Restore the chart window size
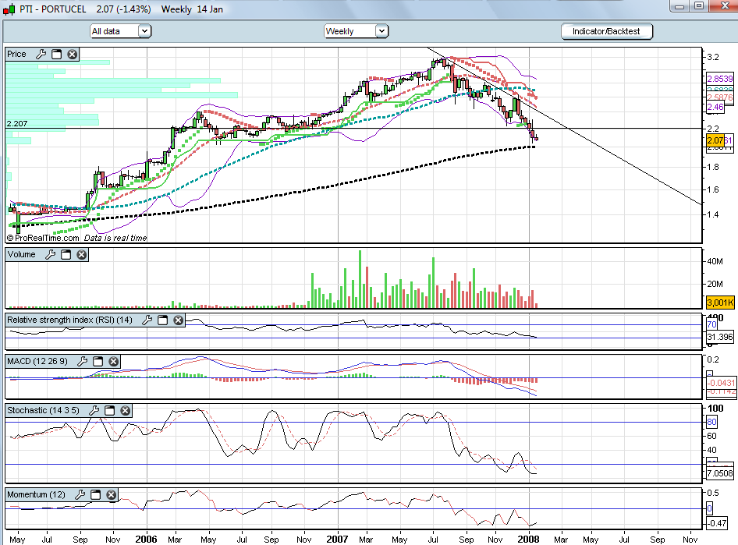Viewport: 738px width, 545px height. coord(699,6)
